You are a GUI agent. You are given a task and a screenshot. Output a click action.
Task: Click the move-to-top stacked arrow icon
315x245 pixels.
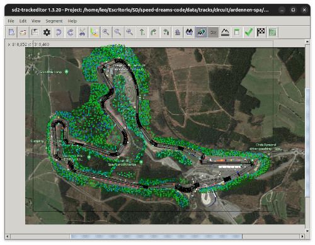pos(178,32)
